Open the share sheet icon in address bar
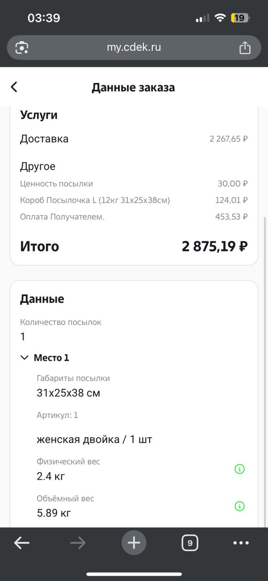This screenshot has width=268, height=581. click(245, 47)
